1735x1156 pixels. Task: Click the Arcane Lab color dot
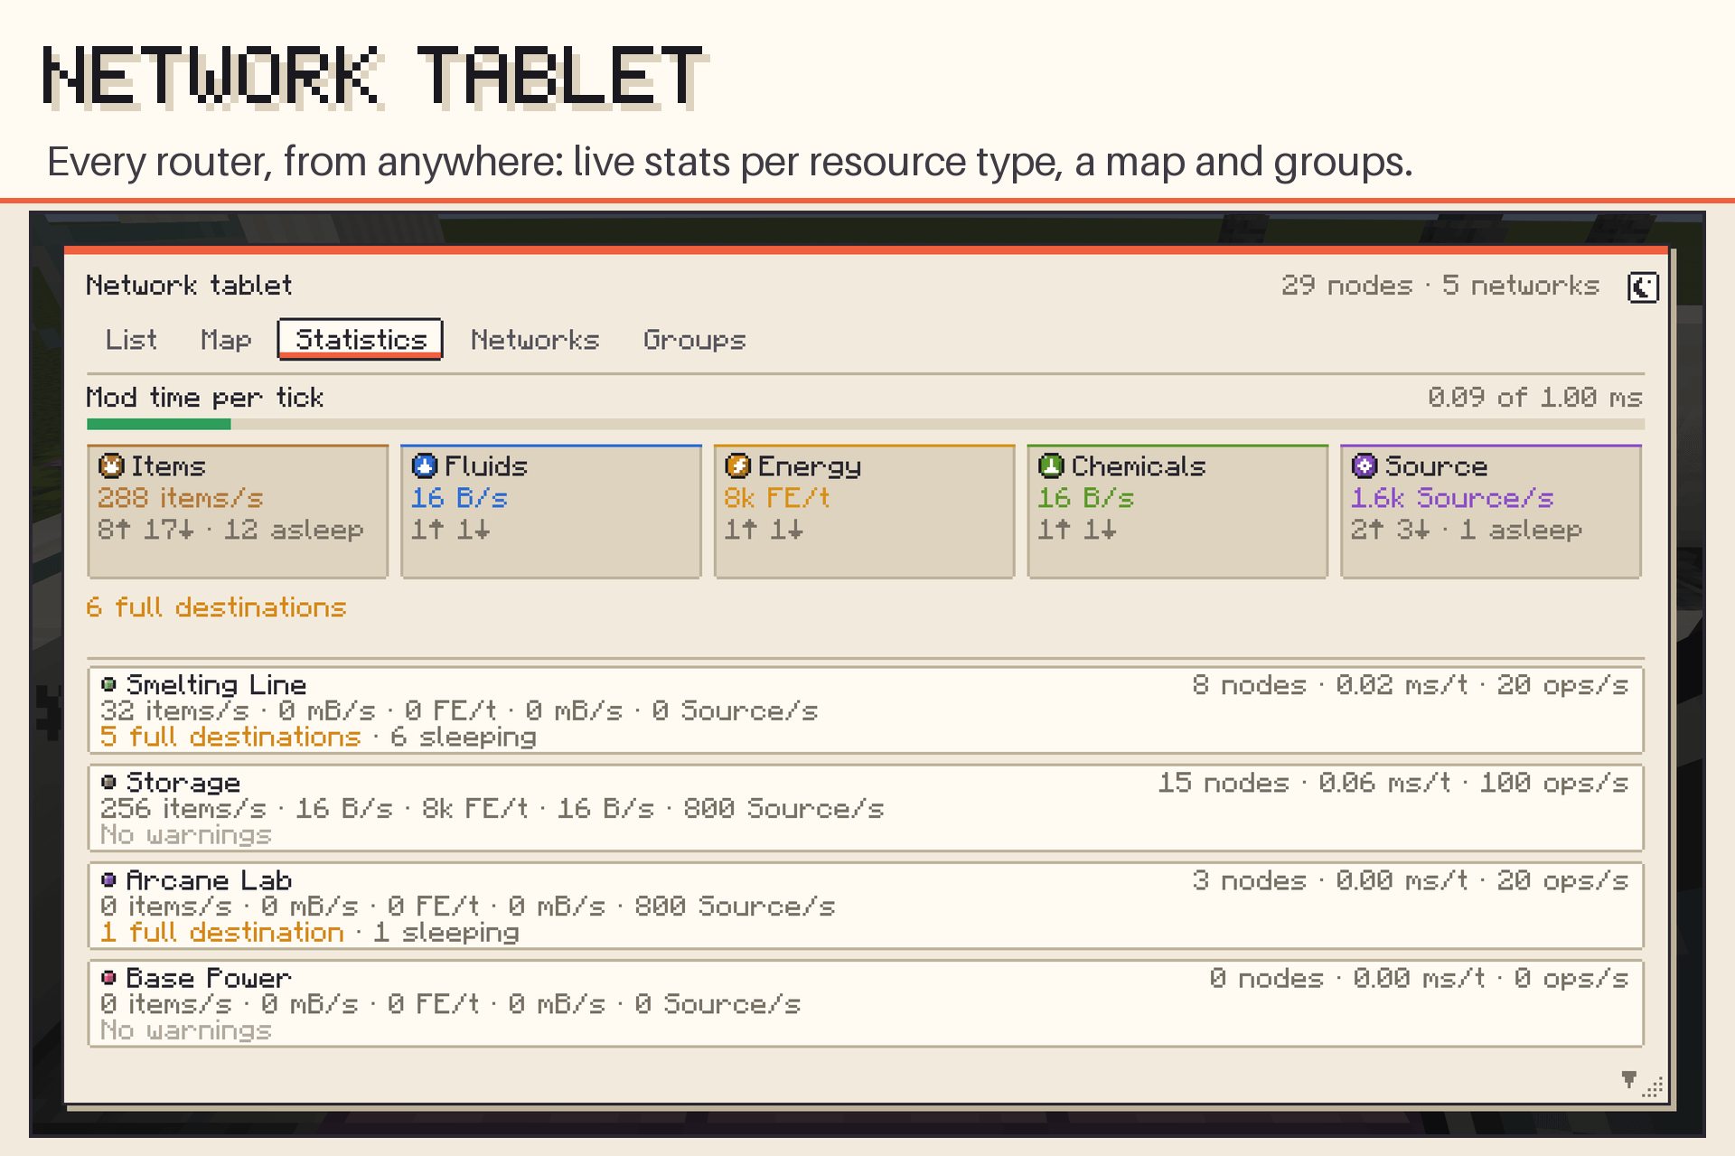[108, 879]
